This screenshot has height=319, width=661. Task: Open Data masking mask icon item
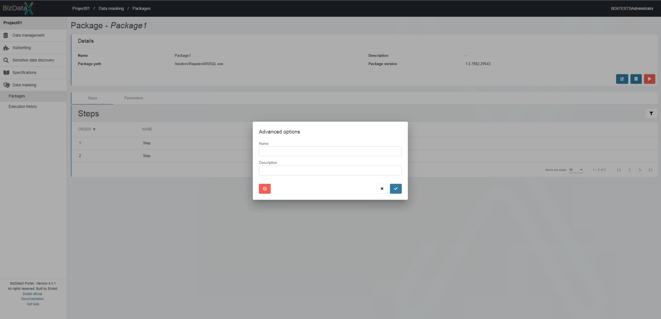(x=33, y=85)
